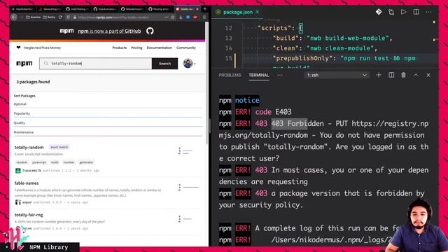The width and height of the screenshot is (448, 252).
Task: Open the totally-random package result
Action: click(29, 148)
